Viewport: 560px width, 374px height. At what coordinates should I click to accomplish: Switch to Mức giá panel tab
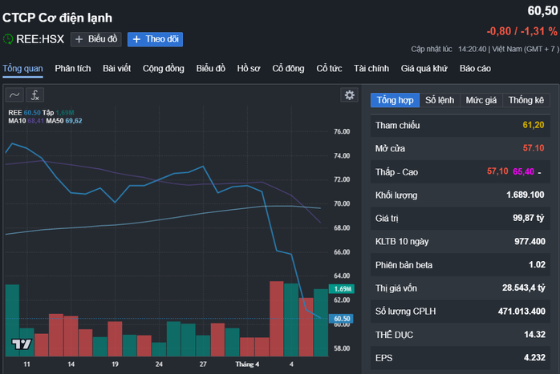point(481,100)
